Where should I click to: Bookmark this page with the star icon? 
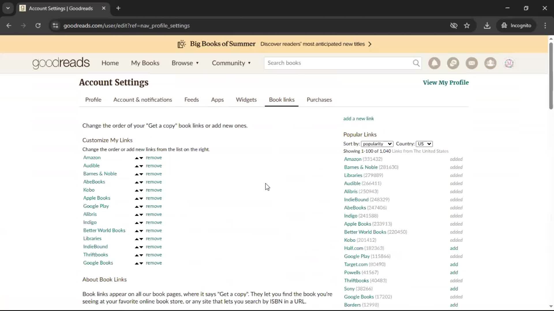(467, 26)
